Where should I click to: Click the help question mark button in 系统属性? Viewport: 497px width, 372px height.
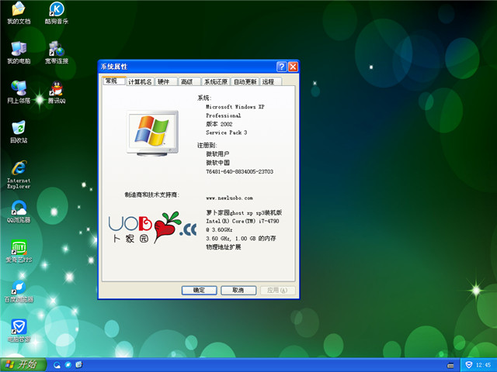pyautogui.click(x=281, y=67)
